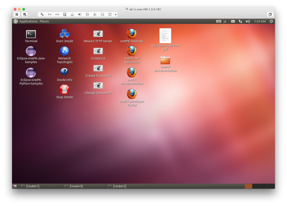287x206 pixels.
Task: Select the Start 3node icon
Action: [x=65, y=34]
